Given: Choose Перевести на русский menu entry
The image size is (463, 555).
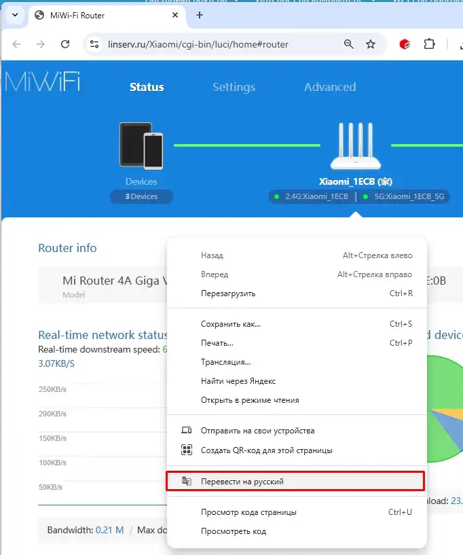Looking at the screenshot, I should pos(295,481).
